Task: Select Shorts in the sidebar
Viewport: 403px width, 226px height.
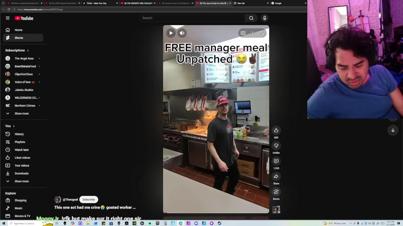Action: (23, 38)
